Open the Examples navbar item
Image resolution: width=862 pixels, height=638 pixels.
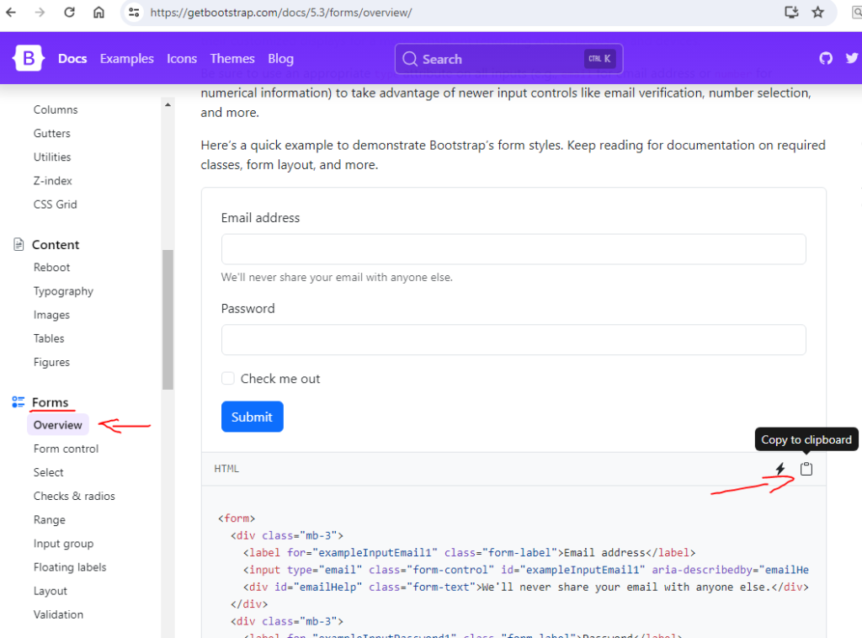pos(126,59)
